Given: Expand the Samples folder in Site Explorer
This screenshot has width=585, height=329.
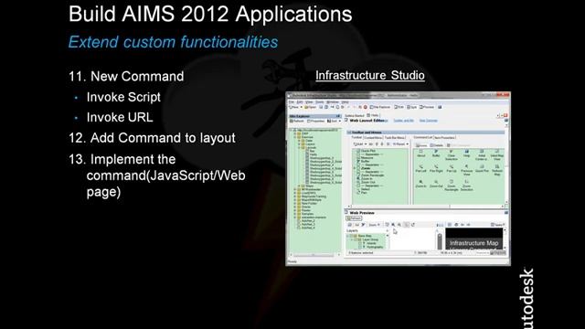Looking at the screenshot, I should click(x=294, y=214).
